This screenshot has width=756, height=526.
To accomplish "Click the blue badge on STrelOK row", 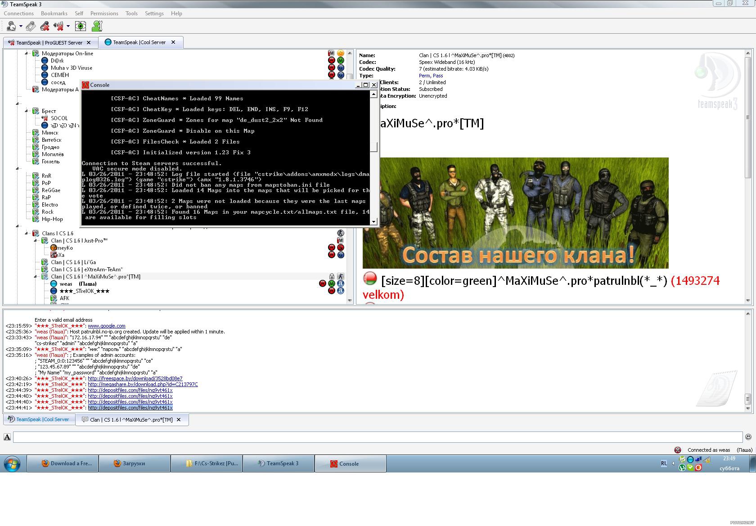I will (341, 291).
